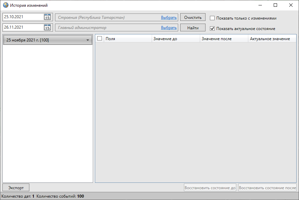Click 'Восстановить состояние до' button
This screenshot has width=299, height=200.
210,188
